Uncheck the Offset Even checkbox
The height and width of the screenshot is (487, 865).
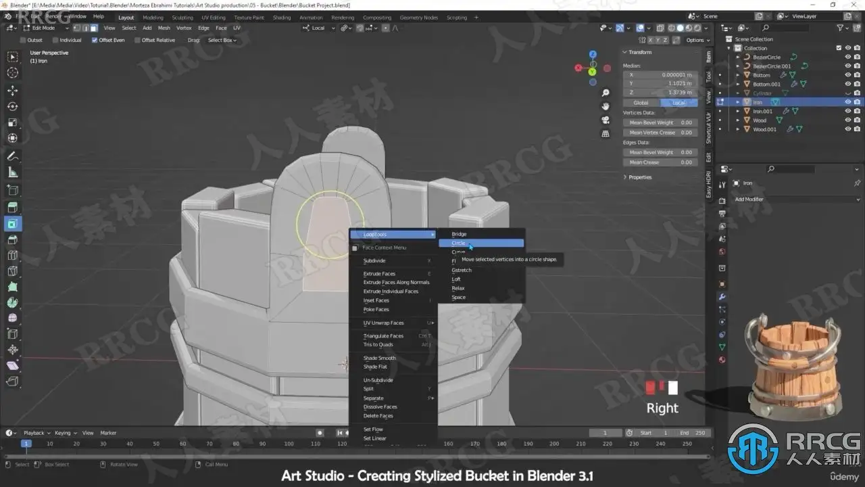pos(95,40)
